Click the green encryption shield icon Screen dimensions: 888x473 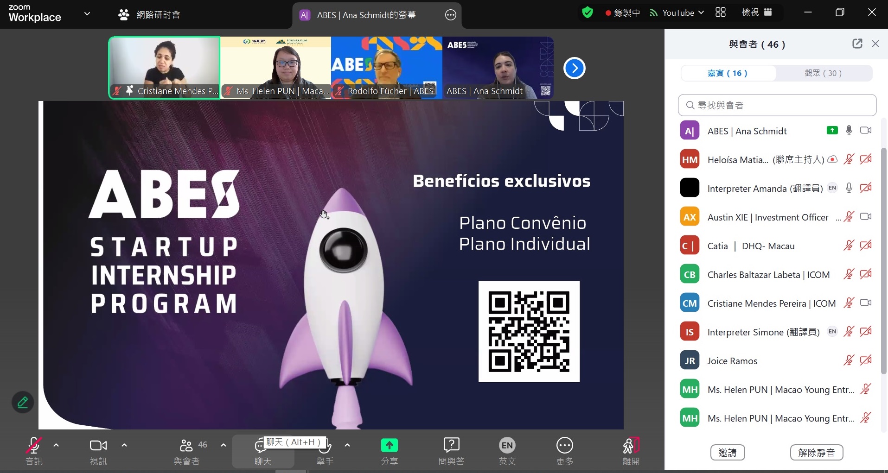pos(588,13)
